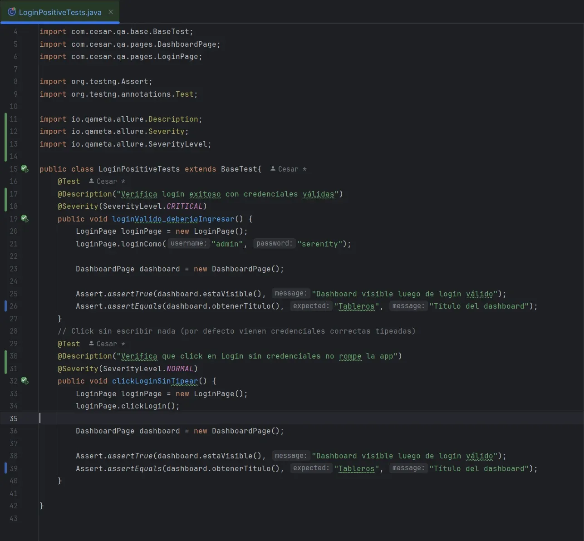Image resolution: width=584 pixels, height=541 pixels.
Task: Click author icon beside @Test on line 29
Action: point(91,344)
